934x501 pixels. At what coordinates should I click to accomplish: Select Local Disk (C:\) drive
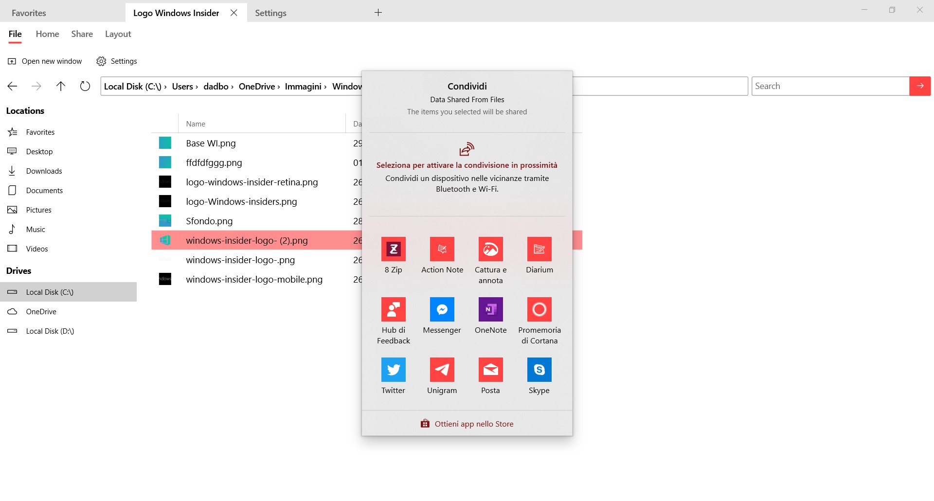[68, 292]
